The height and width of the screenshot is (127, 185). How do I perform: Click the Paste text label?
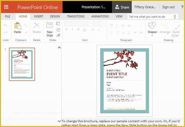tap(18, 32)
